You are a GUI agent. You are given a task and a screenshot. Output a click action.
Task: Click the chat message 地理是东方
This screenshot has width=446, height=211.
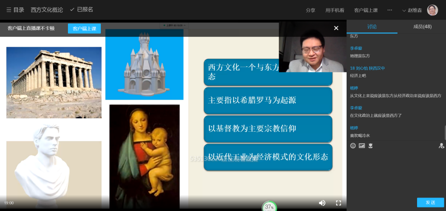360,56
